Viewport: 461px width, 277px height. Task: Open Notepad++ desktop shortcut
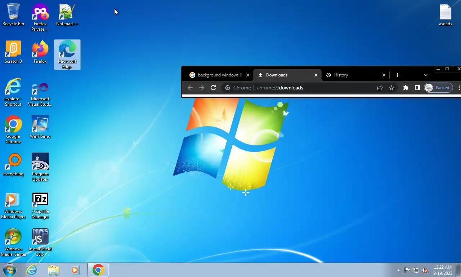tap(67, 15)
